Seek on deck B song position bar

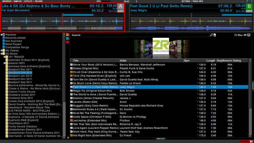pyautogui.click(x=191, y=15)
